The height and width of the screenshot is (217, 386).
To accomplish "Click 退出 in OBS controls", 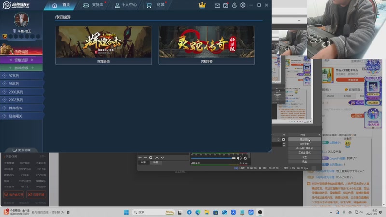I will pos(304,162).
